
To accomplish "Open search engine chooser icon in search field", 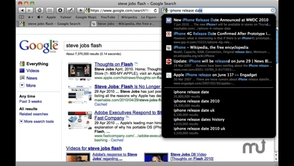I will [165, 11].
